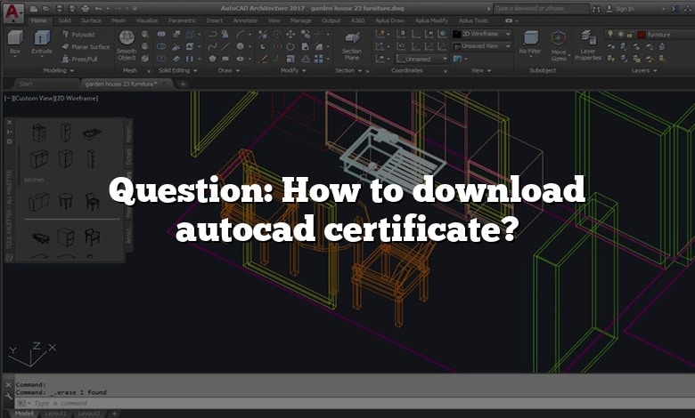This screenshot has width=695, height=418.
Task: Select the Box solid tool
Action: [x=15, y=43]
